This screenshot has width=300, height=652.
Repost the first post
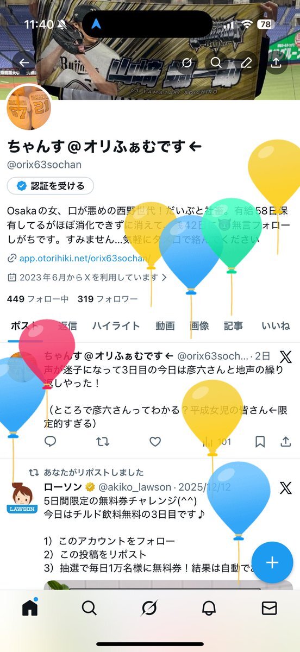102,441
